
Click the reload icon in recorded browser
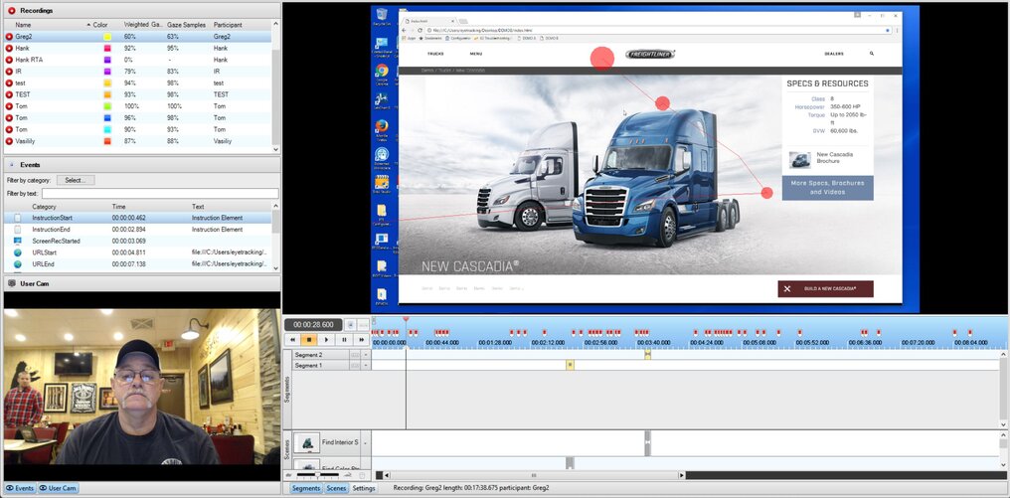(420, 30)
